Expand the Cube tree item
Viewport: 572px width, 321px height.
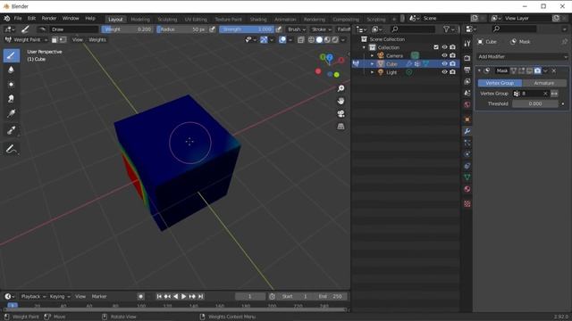(372, 63)
